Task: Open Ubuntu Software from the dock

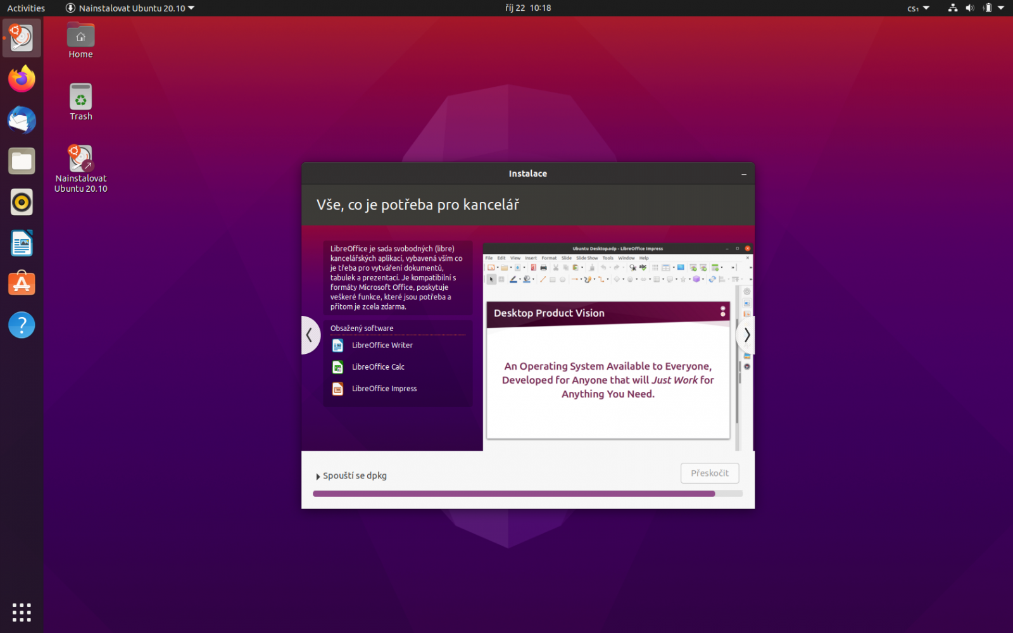Action: tap(21, 284)
